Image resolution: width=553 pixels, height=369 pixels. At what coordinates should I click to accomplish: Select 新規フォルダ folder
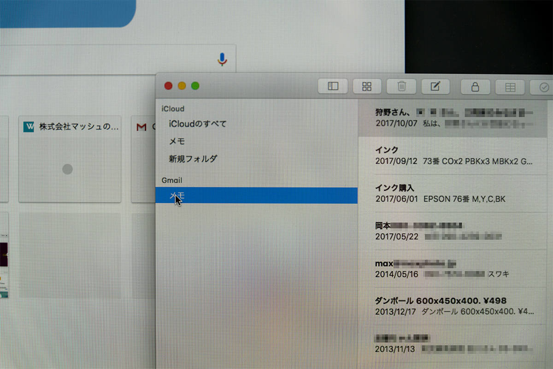click(x=257, y=159)
